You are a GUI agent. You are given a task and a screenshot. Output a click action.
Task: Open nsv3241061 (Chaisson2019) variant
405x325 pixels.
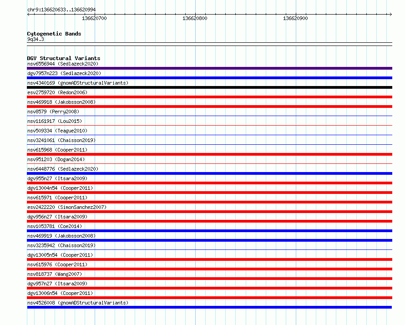(x=61, y=140)
